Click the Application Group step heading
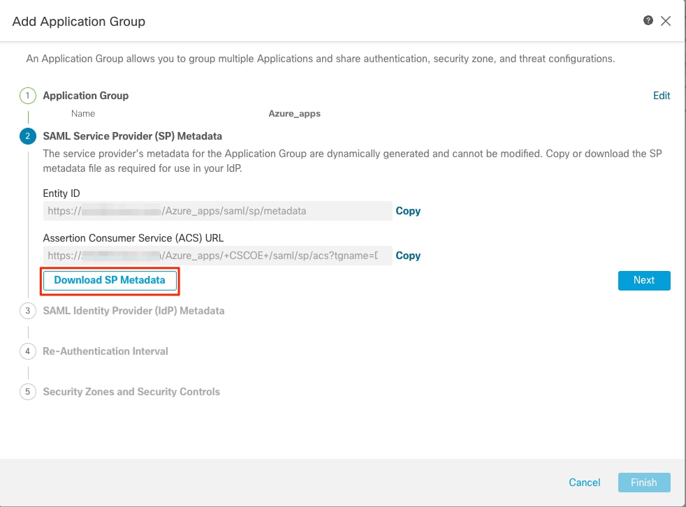The height and width of the screenshot is (507, 686). coord(86,96)
